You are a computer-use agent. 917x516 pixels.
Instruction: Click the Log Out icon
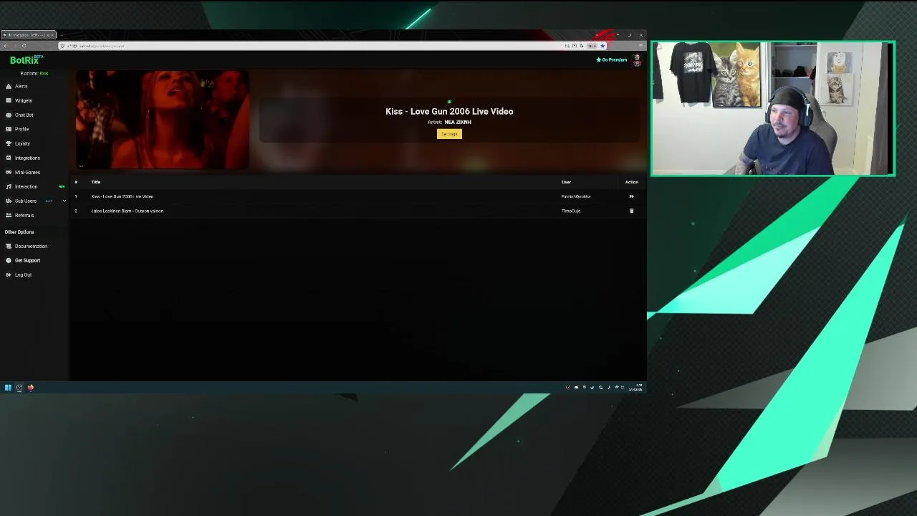click(9, 274)
